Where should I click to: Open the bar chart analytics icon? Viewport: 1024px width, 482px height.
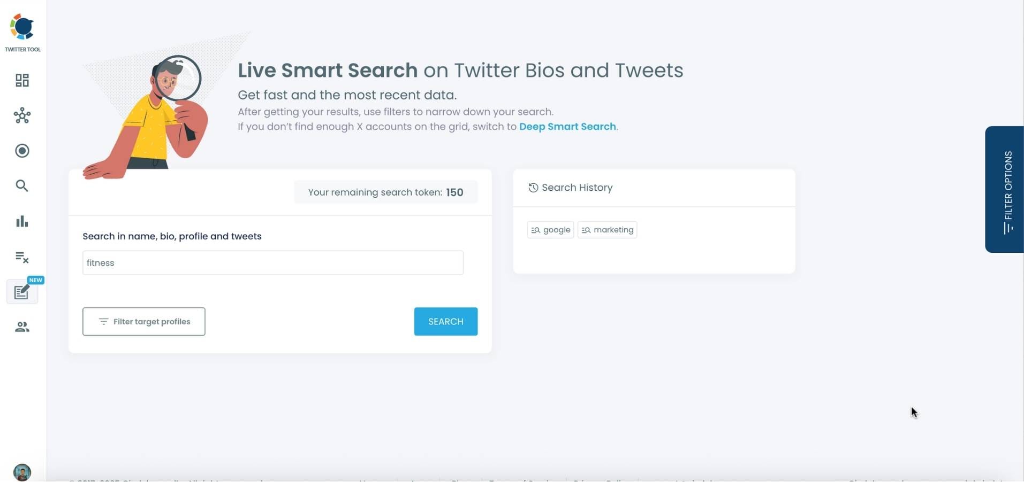coord(22,221)
